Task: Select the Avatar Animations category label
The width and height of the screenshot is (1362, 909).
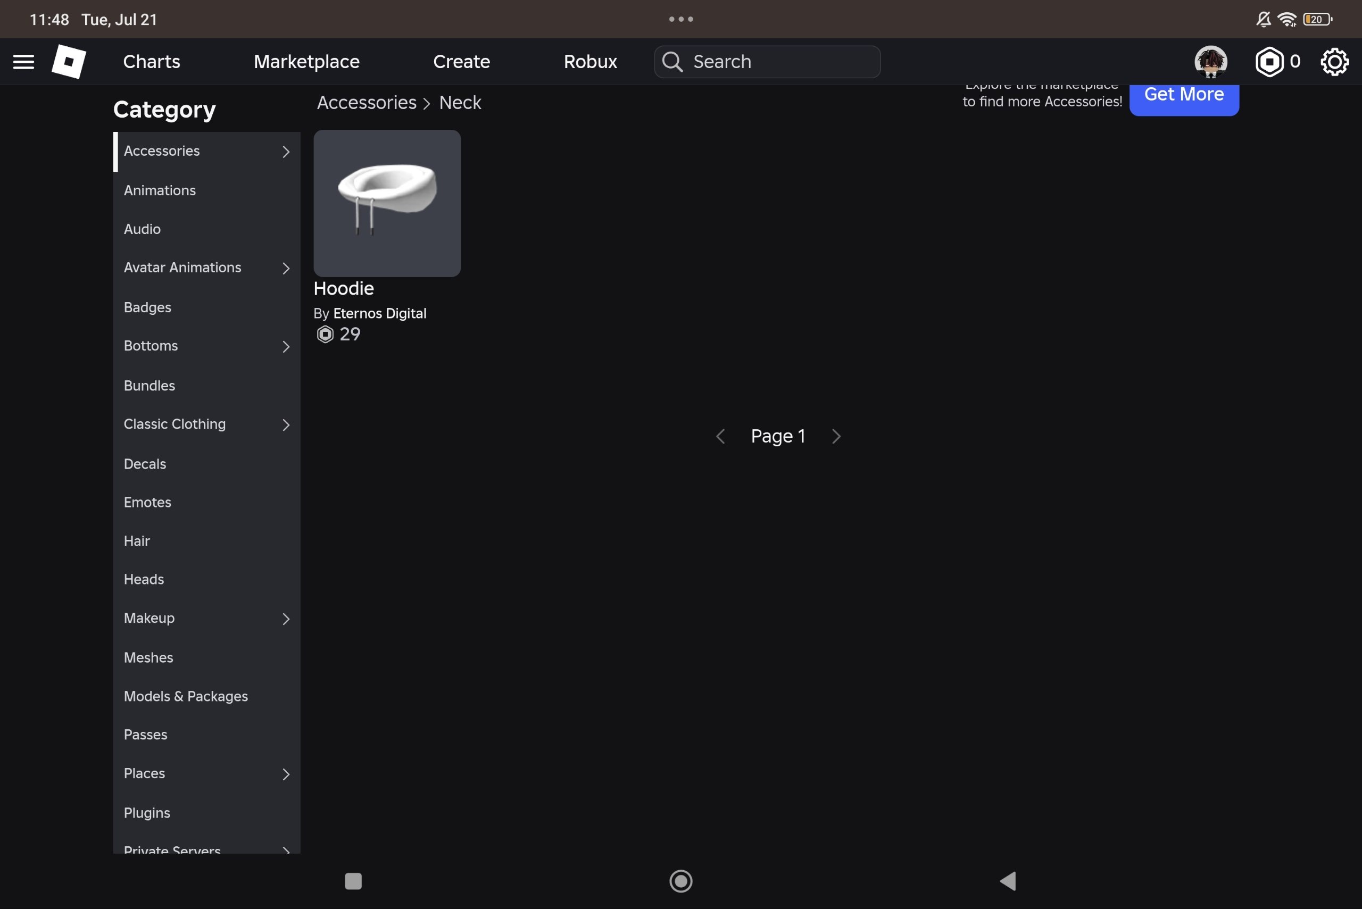Action: [182, 267]
